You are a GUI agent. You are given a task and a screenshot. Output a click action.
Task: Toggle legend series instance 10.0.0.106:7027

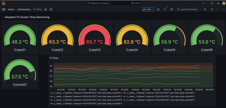coord(88,103)
